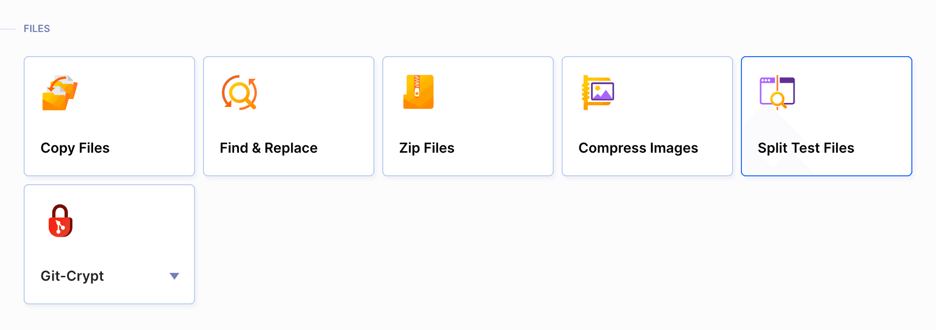Viewport: 936px width, 330px height.
Task: Click the Compress Images card
Action: pyautogui.click(x=647, y=116)
